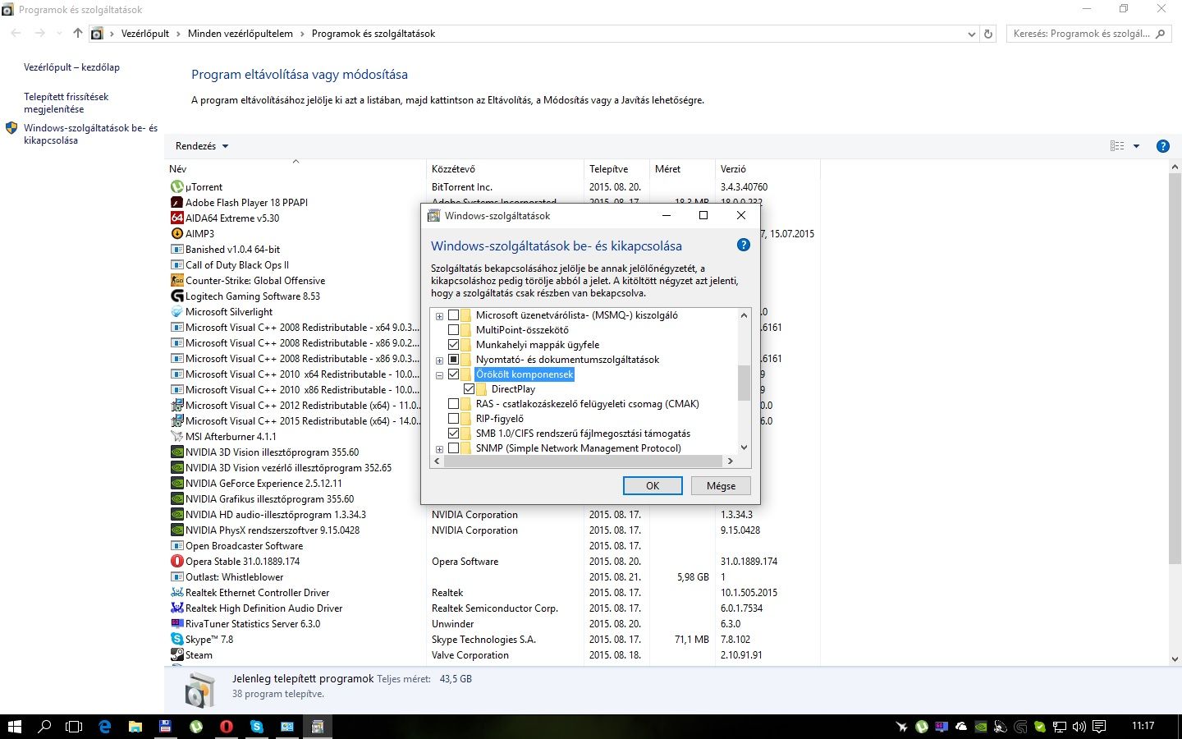Open Windows-szolgáltatások be- és kikapcsolása link
Image resolution: width=1182 pixels, height=739 pixels.
tap(90, 134)
